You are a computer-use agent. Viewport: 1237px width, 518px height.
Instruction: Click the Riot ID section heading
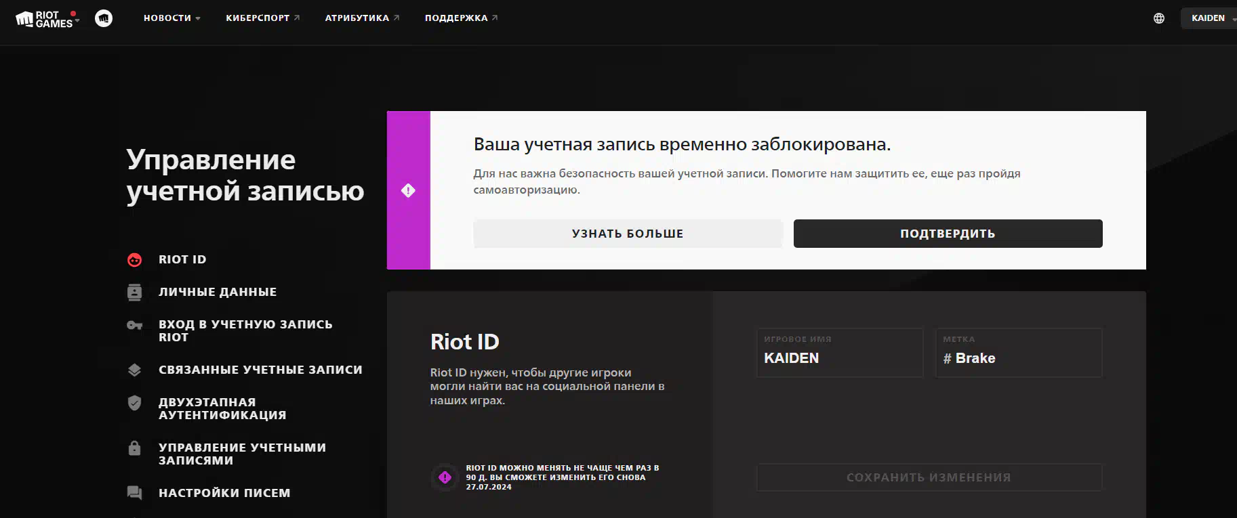coord(465,342)
